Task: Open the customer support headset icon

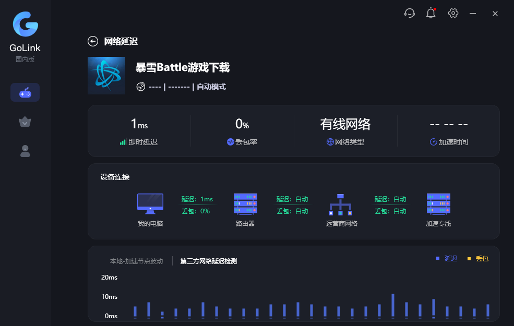Action: [410, 14]
